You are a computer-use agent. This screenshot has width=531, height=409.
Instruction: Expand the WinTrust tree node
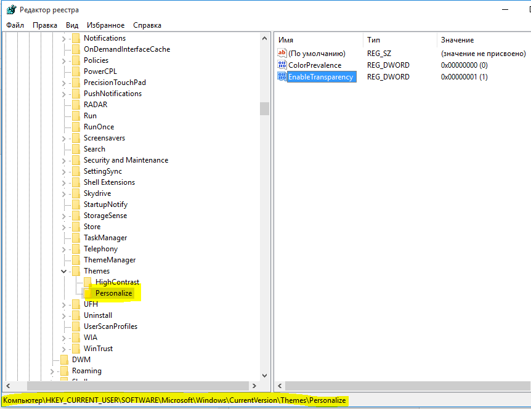click(64, 349)
